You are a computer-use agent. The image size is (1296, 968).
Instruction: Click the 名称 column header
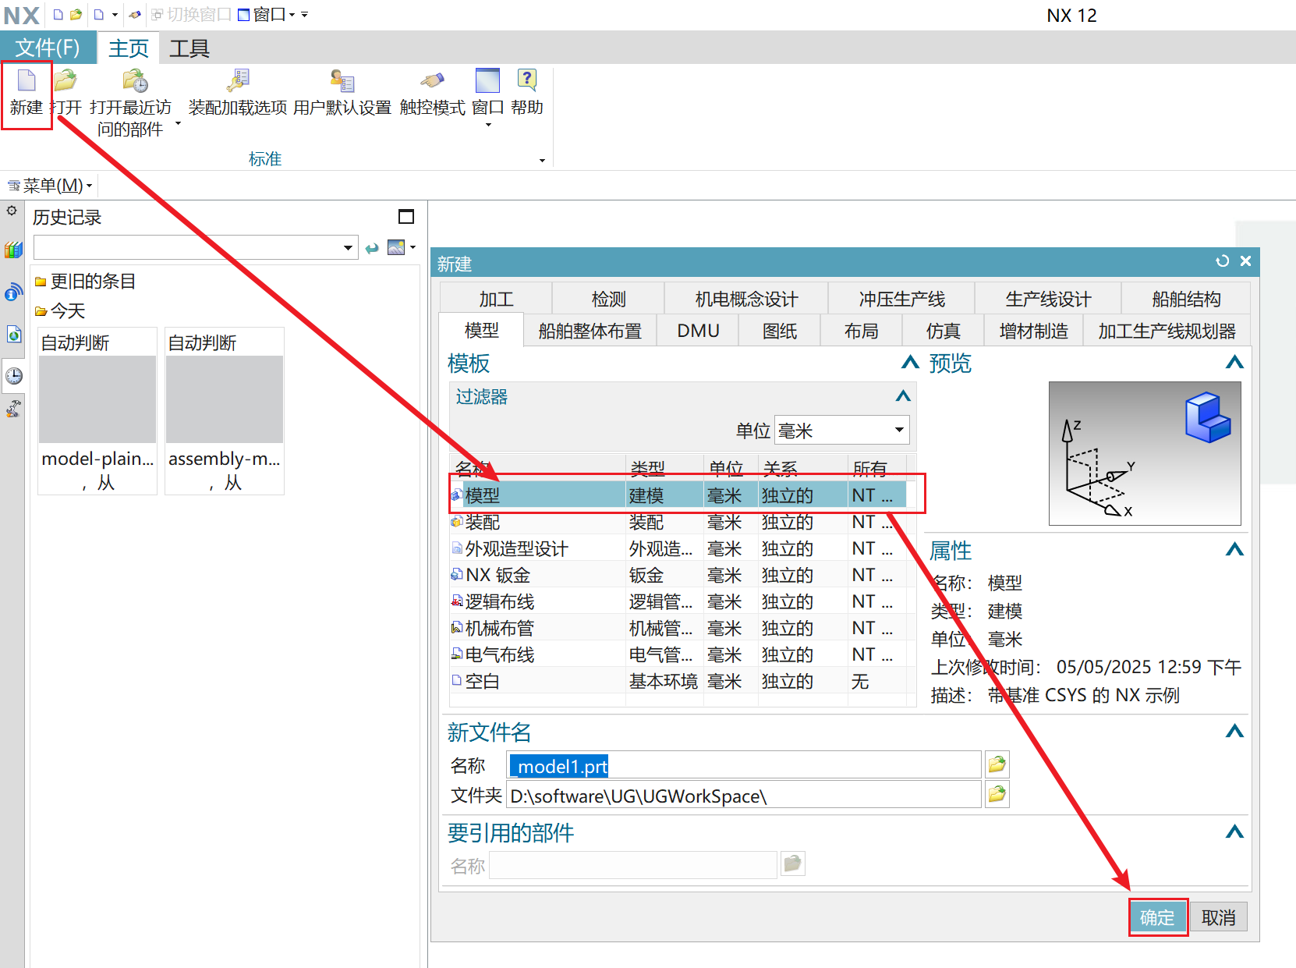[x=538, y=468]
